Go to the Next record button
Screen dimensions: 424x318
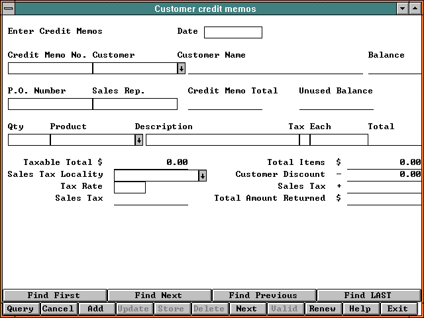click(246, 309)
